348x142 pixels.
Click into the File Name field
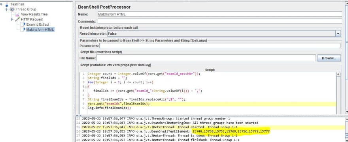click(x=206, y=58)
